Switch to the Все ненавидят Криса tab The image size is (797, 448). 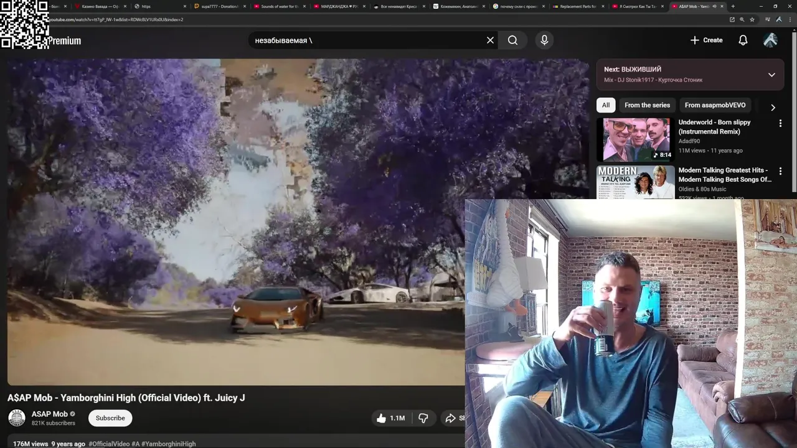(398, 6)
